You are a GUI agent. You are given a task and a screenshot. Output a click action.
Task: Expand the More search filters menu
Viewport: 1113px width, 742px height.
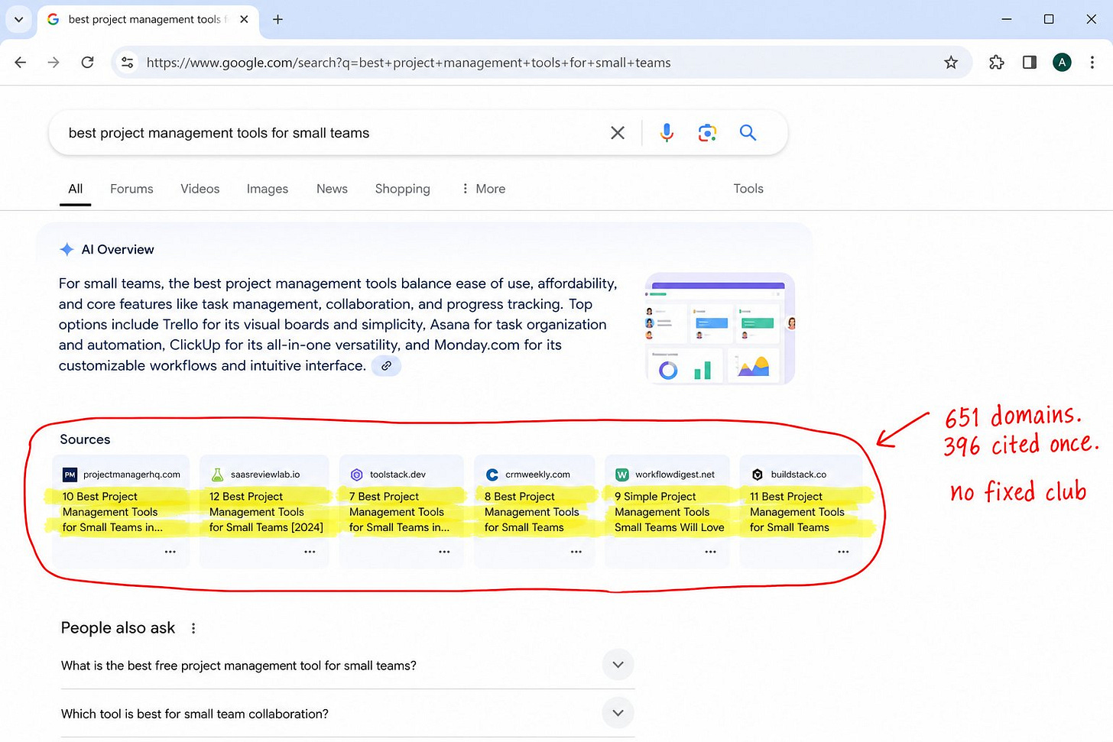pyautogui.click(x=483, y=189)
